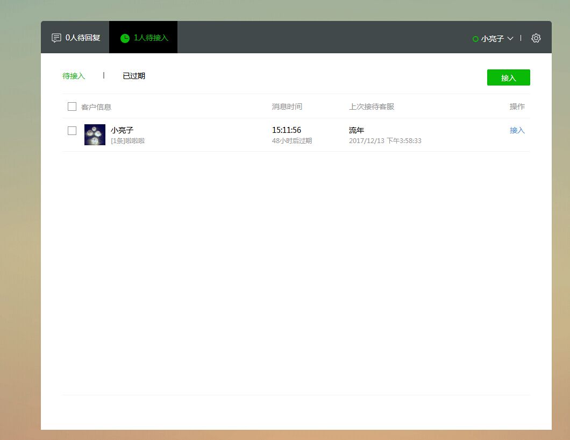Click the 消息时间 column header
Screen dimensions: 570x440
tap(287, 107)
